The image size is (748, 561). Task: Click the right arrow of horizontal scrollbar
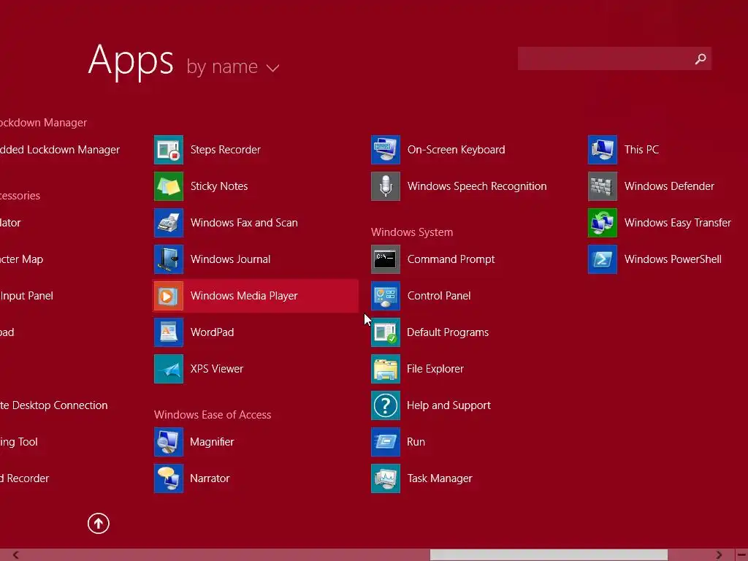coord(719,555)
